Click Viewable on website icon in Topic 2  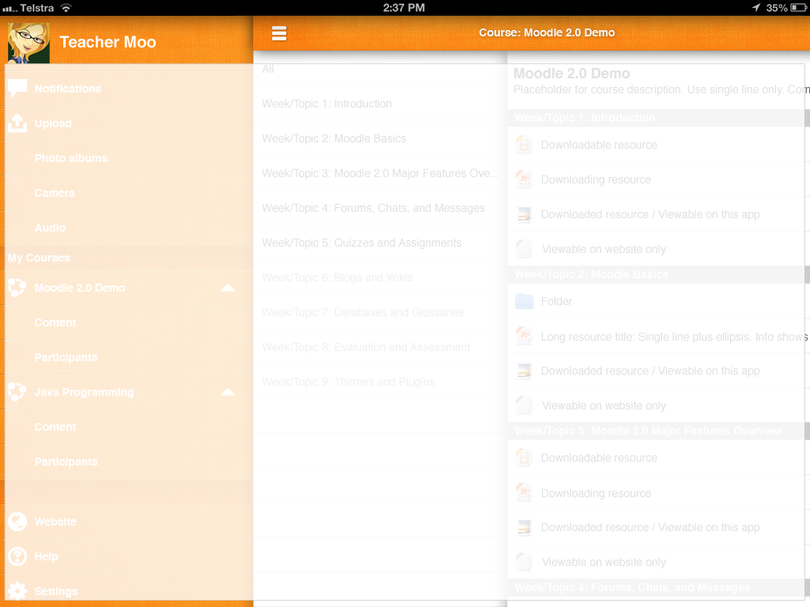(524, 405)
